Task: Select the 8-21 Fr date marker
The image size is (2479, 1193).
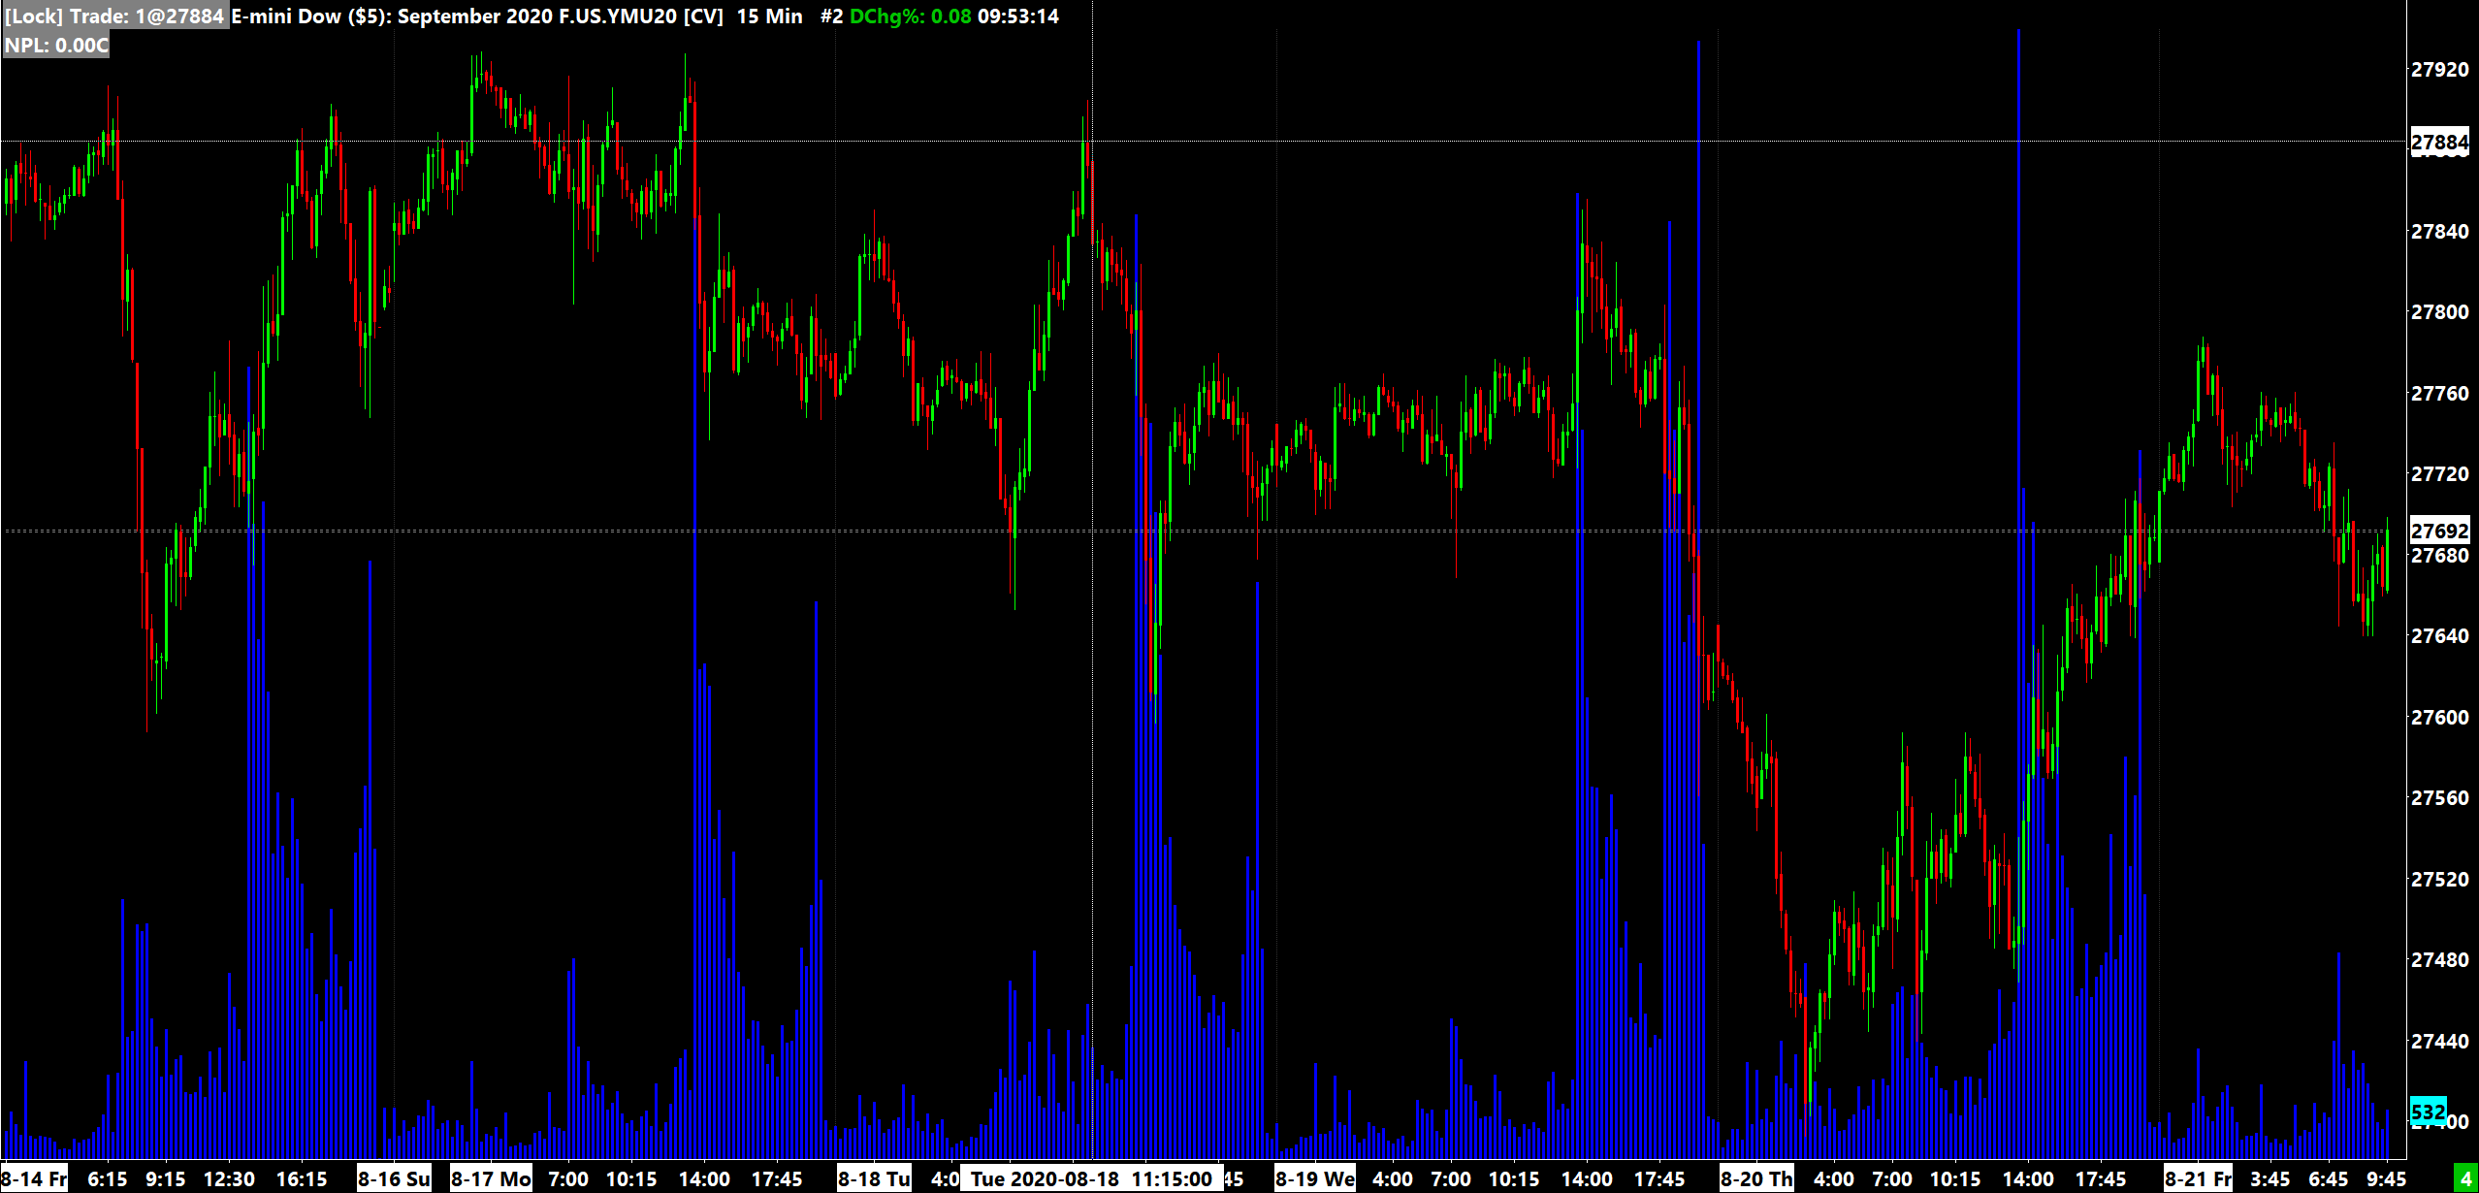Action: (x=2198, y=1178)
